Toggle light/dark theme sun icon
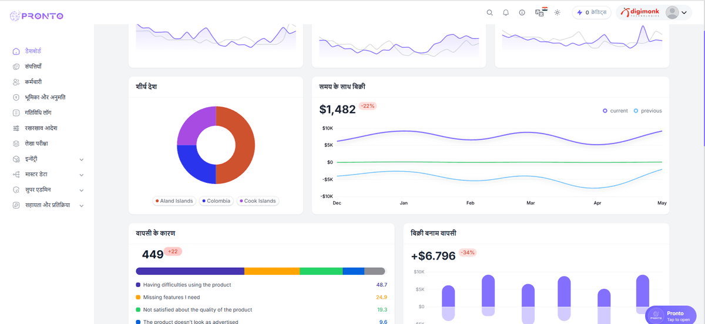The image size is (705, 324). tap(557, 13)
